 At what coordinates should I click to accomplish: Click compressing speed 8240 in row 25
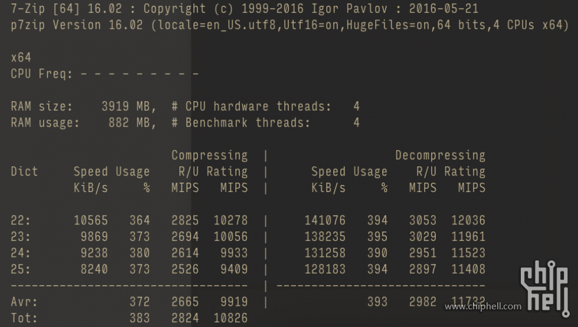tap(94, 269)
